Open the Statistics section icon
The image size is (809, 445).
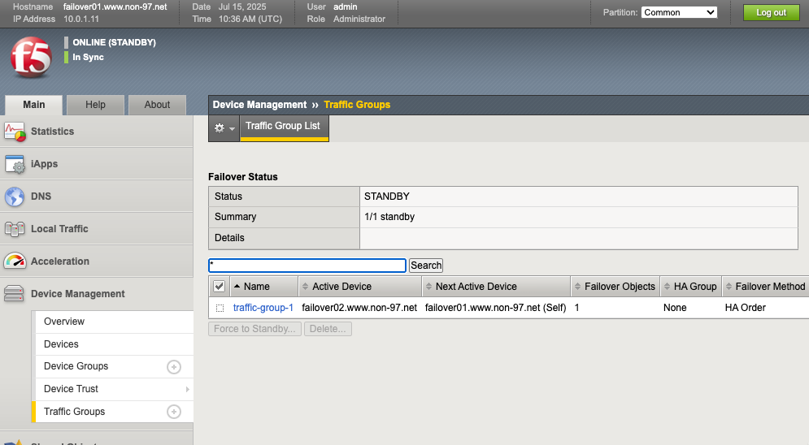point(15,132)
